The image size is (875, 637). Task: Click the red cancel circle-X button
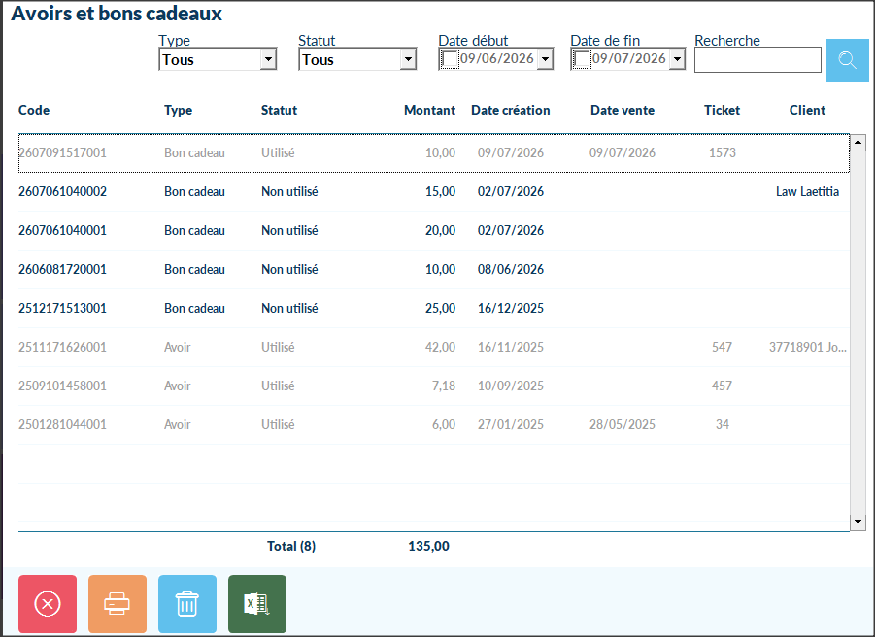(x=48, y=604)
